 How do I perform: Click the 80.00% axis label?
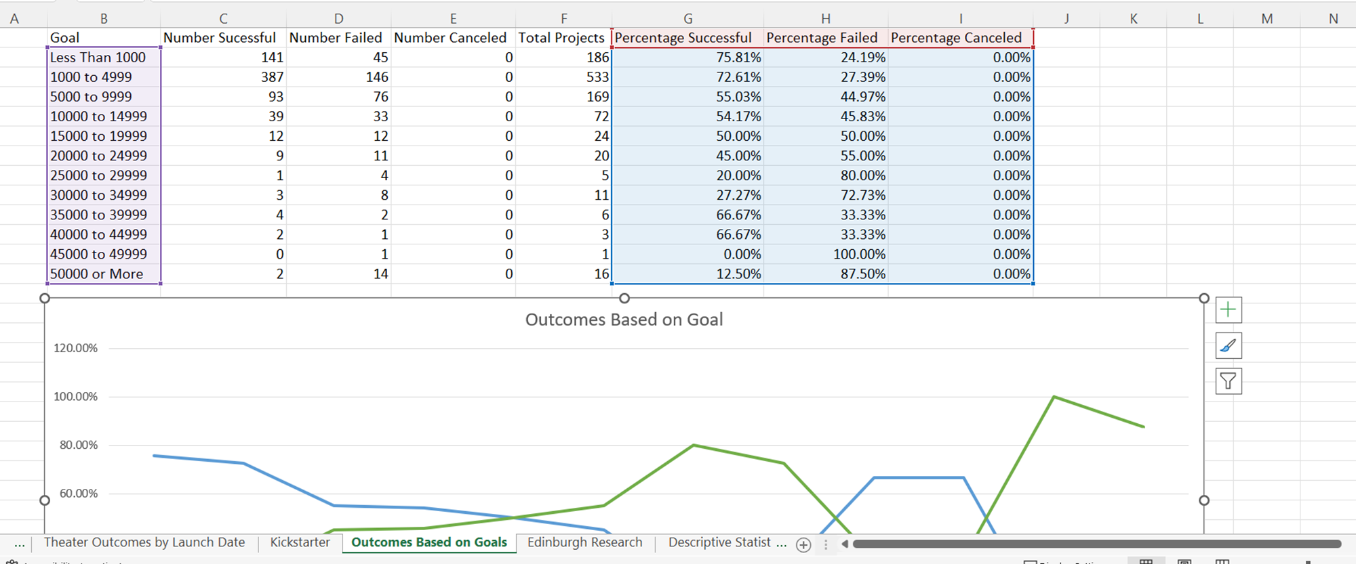click(x=78, y=446)
